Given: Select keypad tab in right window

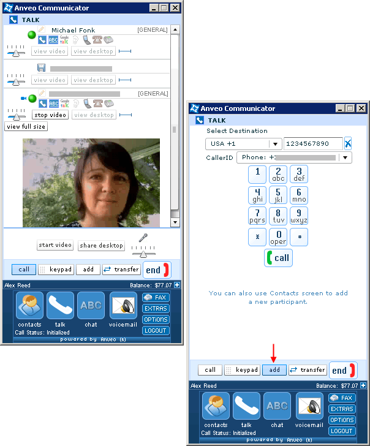Looking at the screenshot, I should click(243, 370).
